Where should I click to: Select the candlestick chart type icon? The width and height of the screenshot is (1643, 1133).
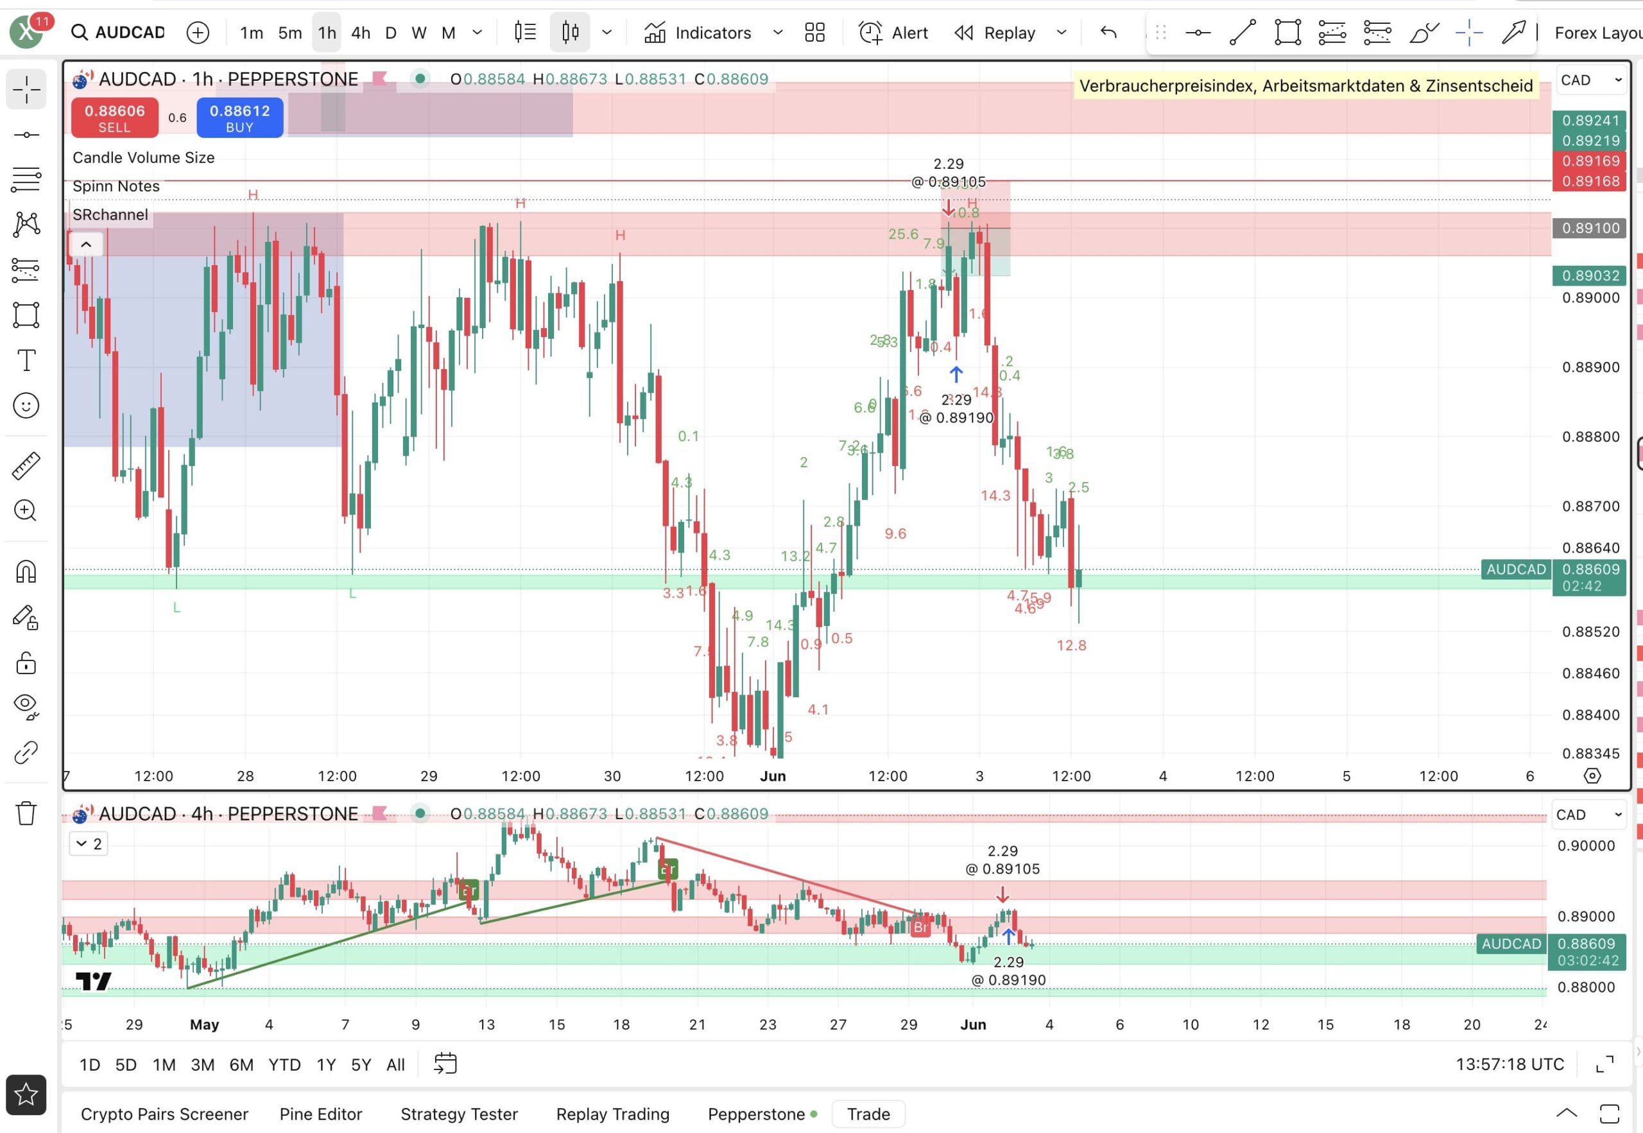(x=570, y=33)
